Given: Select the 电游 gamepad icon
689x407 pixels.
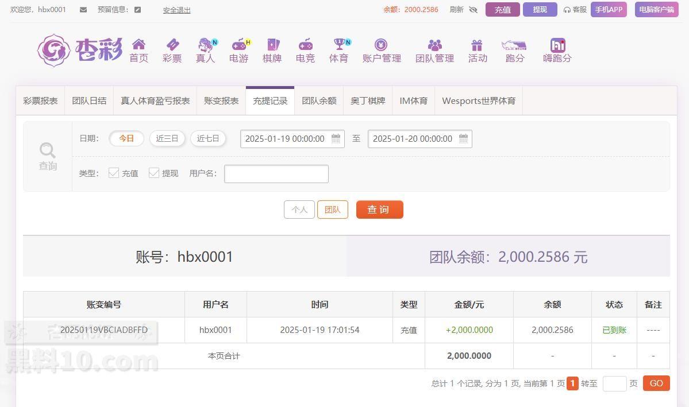Looking at the screenshot, I should coord(238,45).
